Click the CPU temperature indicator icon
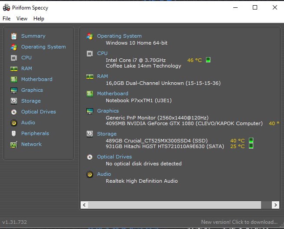The width and height of the screenshot is (284, 229). 208,60
